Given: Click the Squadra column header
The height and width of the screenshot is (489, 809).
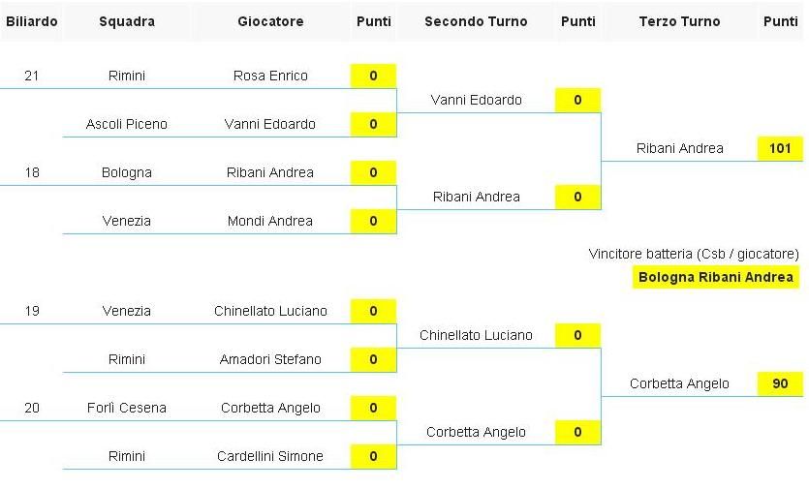Looking at the screenshot, I should click(127, 21).
